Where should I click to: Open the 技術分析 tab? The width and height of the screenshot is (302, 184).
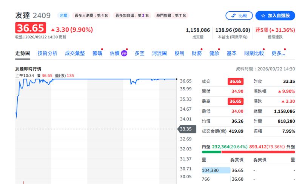48,53
